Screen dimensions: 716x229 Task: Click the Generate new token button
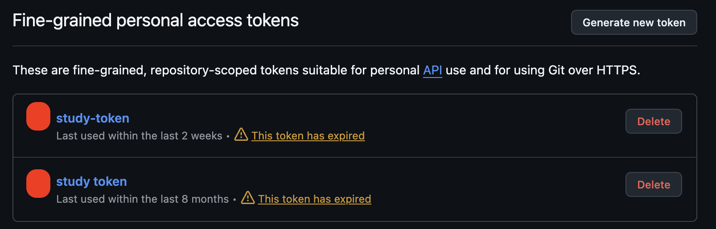click(x=634, y=22)
